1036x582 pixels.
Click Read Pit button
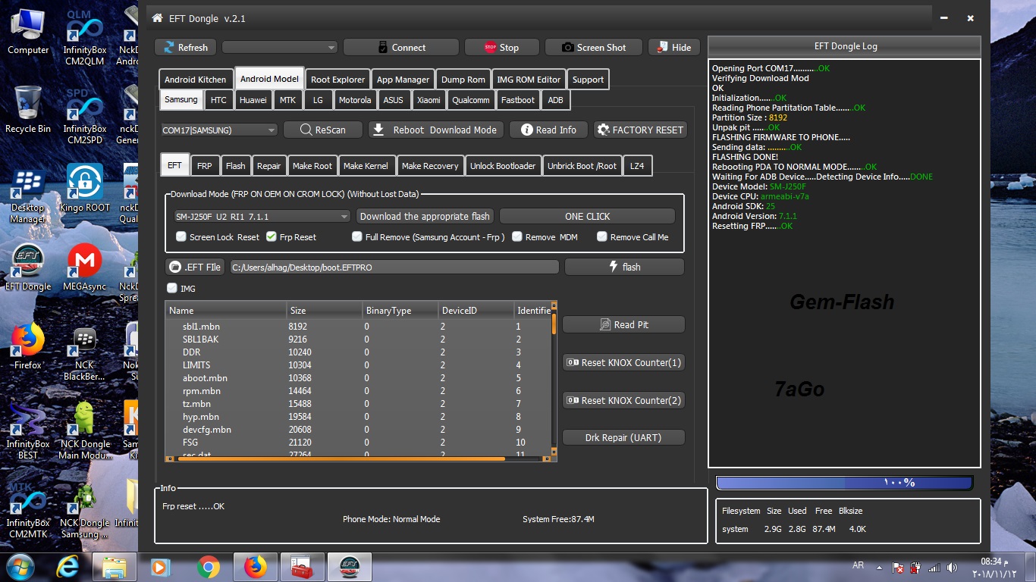coord(623,324)
